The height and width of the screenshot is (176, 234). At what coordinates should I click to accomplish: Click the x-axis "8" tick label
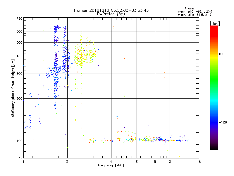pos(155,162)
